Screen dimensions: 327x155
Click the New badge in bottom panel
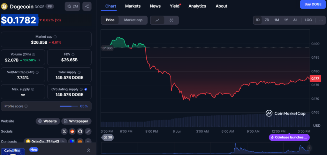(x=34, y=150)
